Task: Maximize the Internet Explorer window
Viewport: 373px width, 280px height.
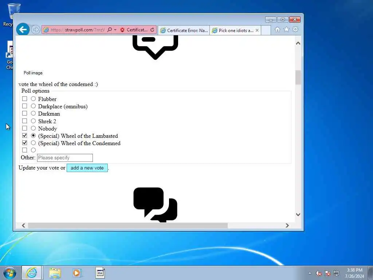Action: [x=283, y=20]
